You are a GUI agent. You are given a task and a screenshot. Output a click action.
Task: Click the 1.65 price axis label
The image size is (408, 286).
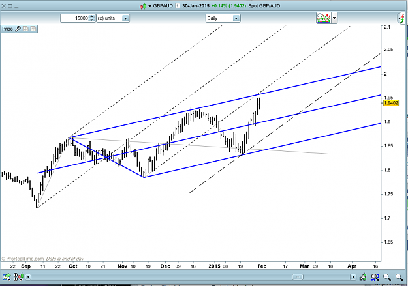(389, 242)
